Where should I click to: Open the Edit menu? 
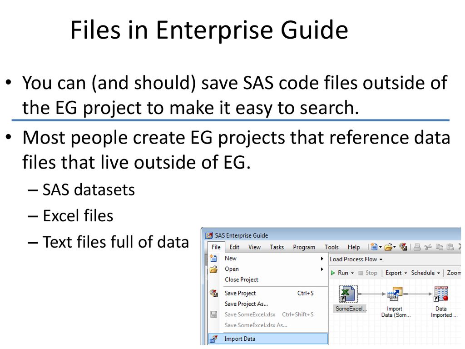click(x=234, y=247)
